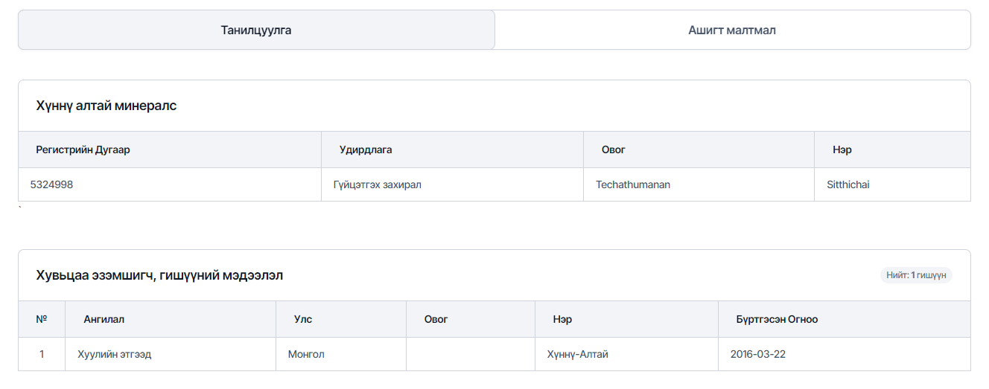Image resolution: width=989 pixels, height=389 pixels.
Task: Click the Удирдлага column header
Action: 452,150
